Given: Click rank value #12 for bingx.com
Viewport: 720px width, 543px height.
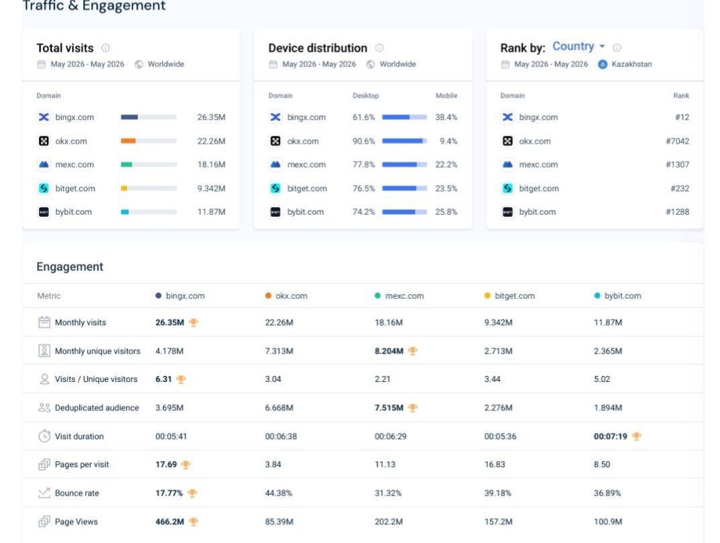Looking at the screenshot, I should point(682,117).
